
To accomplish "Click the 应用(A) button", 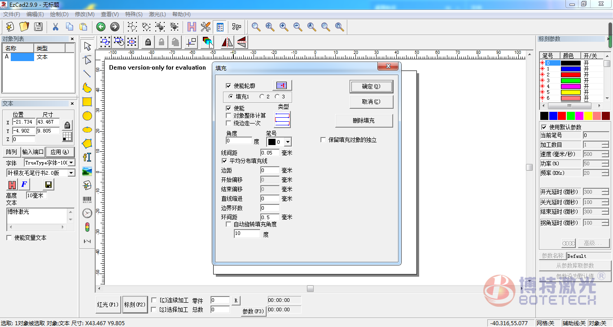I will [59, 152].
